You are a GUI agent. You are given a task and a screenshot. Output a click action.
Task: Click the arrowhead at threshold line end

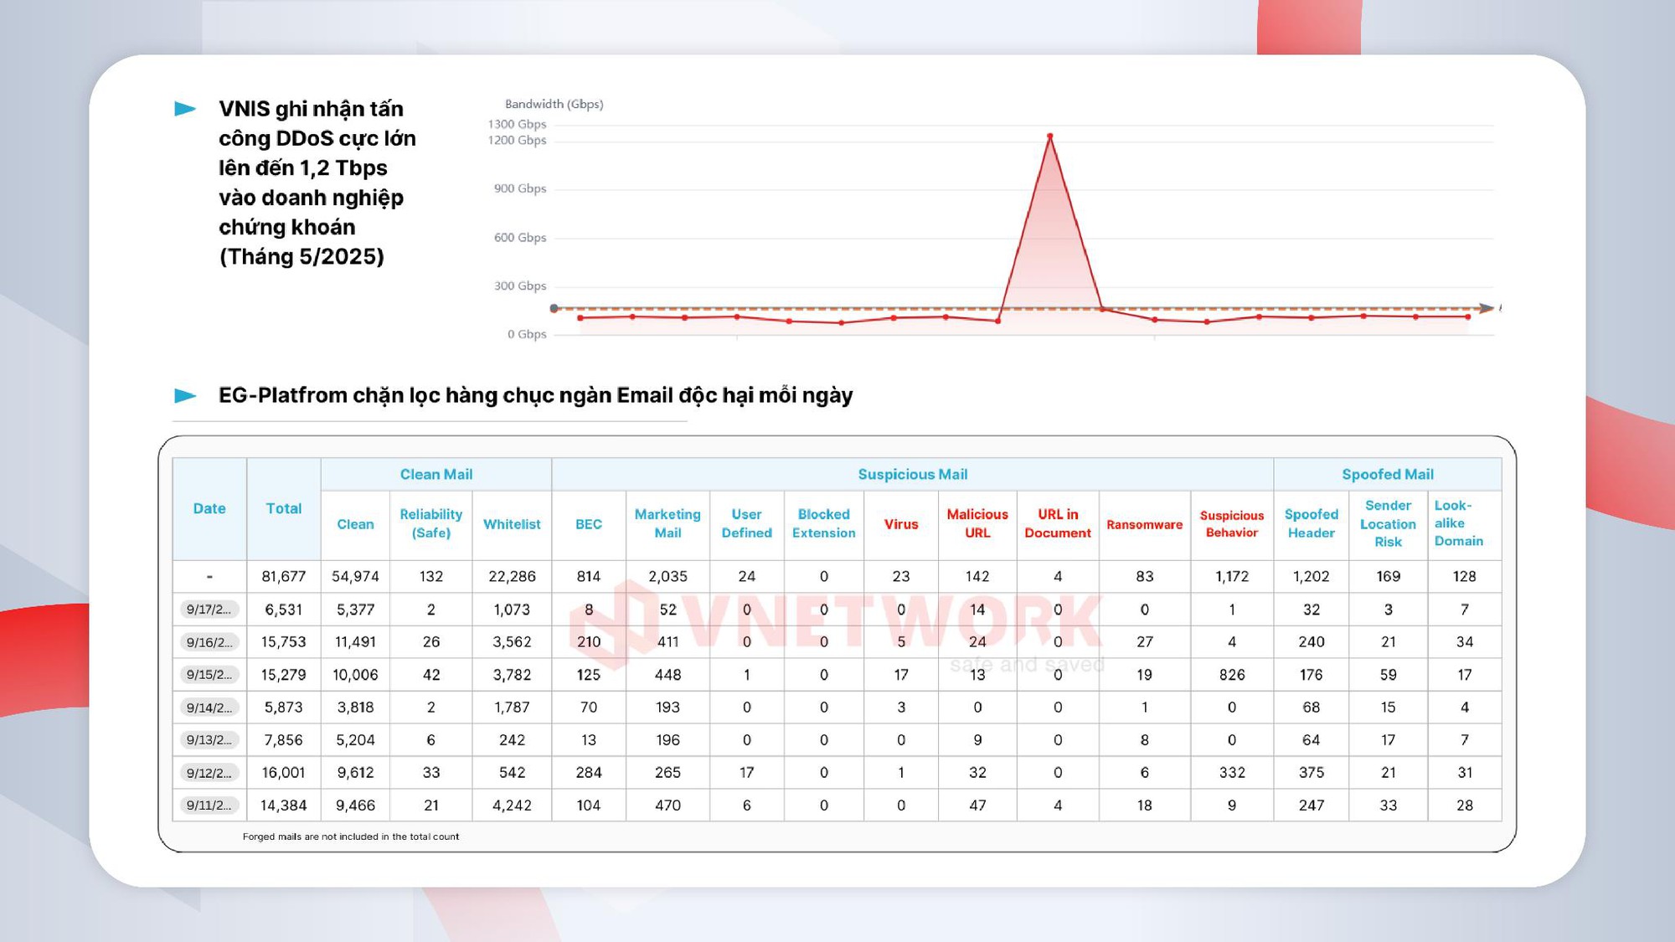[x=1486, y=308]
